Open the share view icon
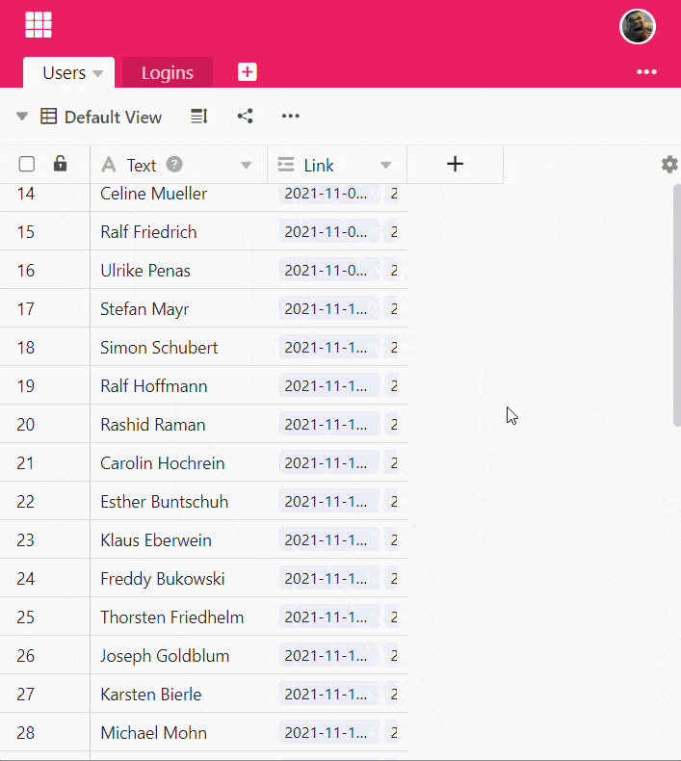This screenshot has height=761, width=681. point(246,117)
